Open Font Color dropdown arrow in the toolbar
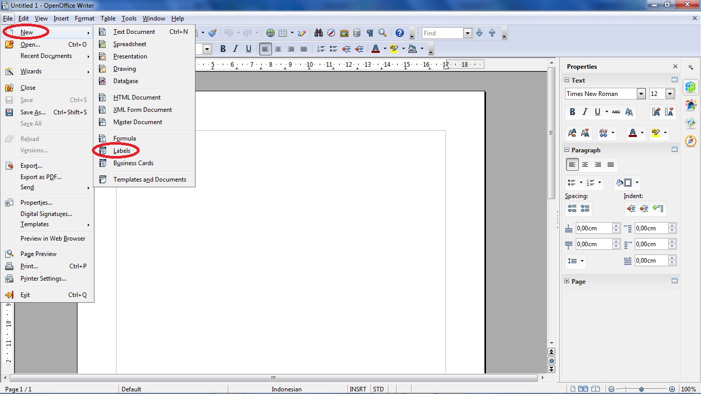The image size is (701, 394). [385, 49]
